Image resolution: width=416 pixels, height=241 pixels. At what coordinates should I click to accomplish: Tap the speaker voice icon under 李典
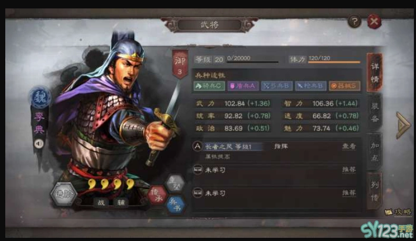pos(39,144)
